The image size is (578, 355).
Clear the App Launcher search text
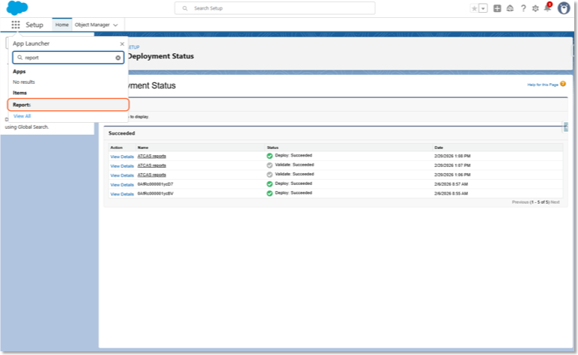point(118,58)
